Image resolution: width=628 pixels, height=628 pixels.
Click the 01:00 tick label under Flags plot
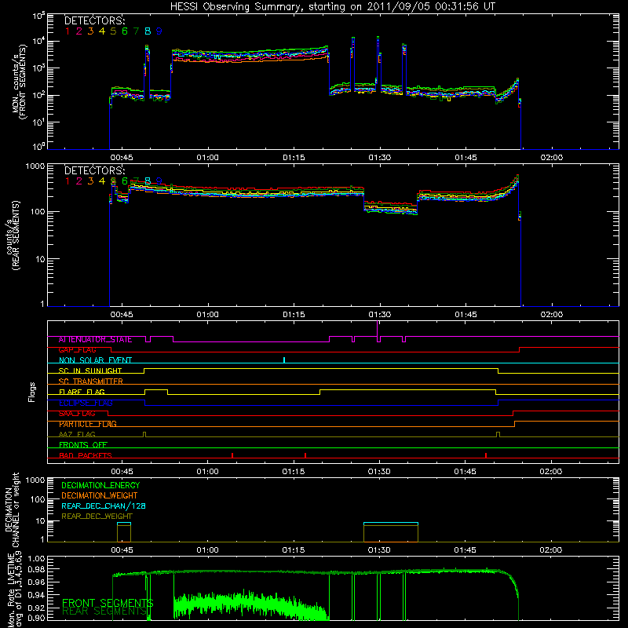(208, 472)
